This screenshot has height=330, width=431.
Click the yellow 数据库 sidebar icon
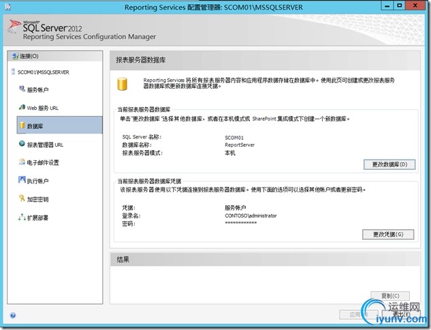(x=22, y=125)
